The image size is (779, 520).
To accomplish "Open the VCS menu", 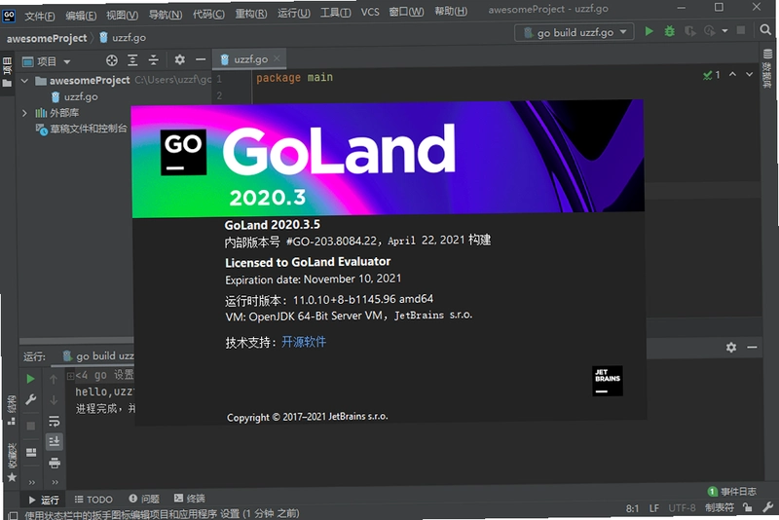I will [x=370, y=12].
